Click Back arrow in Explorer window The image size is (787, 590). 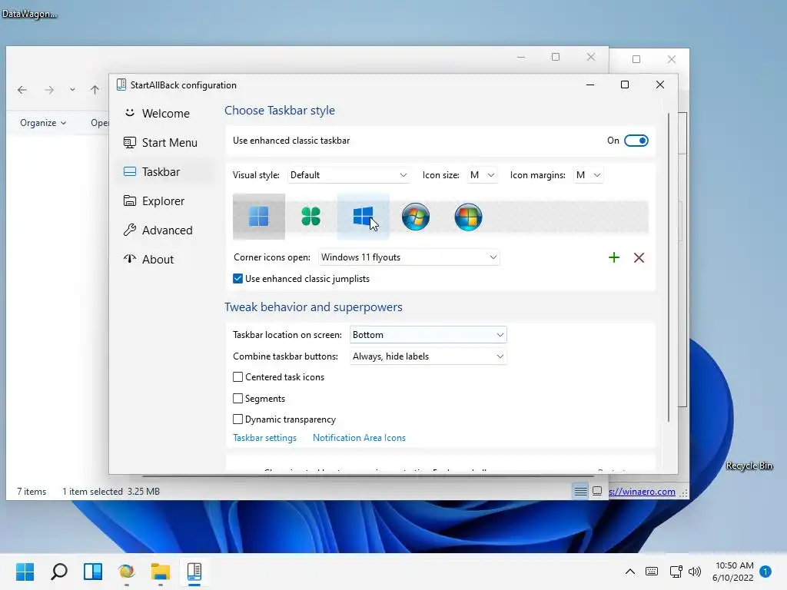22,90
